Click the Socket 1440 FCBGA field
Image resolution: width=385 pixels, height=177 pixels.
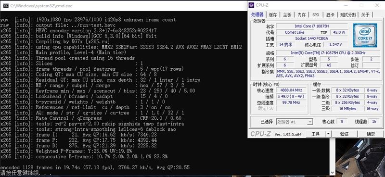click(312, 38)
